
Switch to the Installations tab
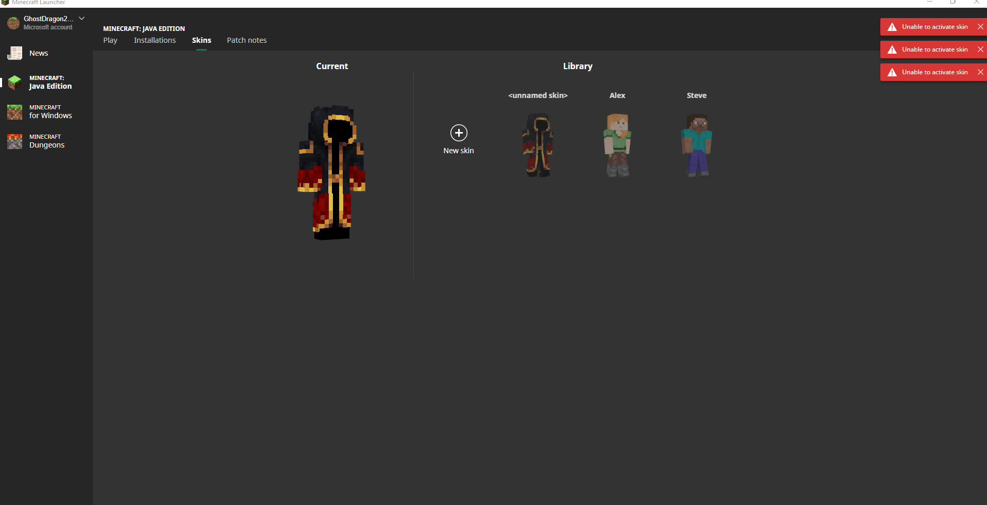coord(155,40)
